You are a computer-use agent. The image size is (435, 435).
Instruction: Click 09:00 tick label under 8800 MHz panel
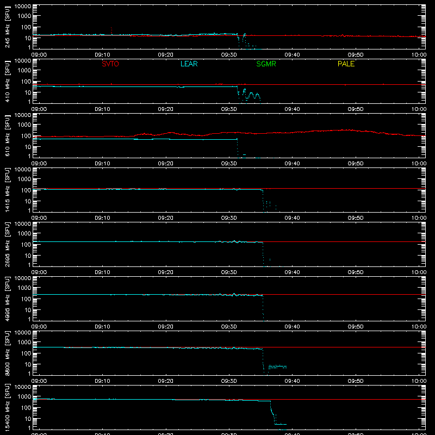click(x=39, y=381)
